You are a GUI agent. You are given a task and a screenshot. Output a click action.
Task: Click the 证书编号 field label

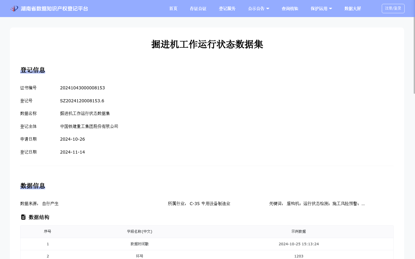point(29,88)
